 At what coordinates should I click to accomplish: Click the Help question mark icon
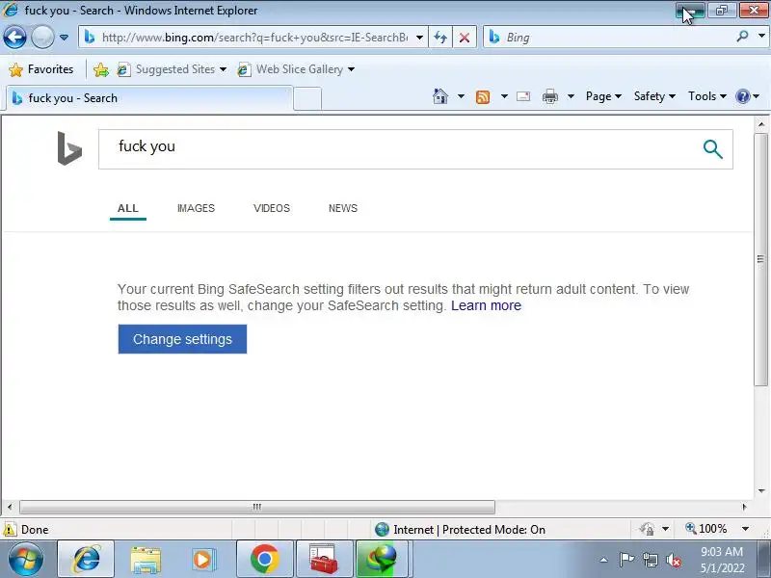click(x=742, y=96)
